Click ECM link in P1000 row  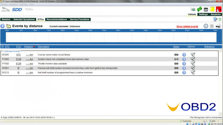(x=19, y=59)
